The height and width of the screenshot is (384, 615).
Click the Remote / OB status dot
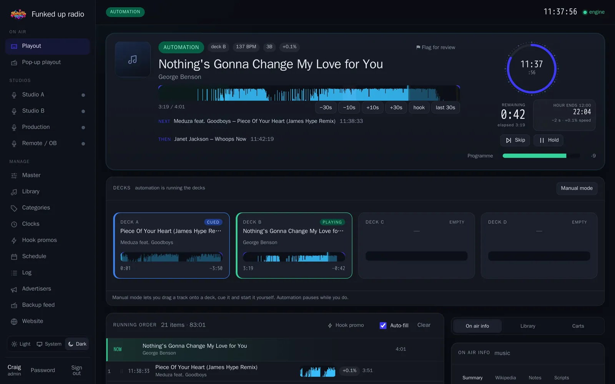pyautogui.click(x=83, y=143)
